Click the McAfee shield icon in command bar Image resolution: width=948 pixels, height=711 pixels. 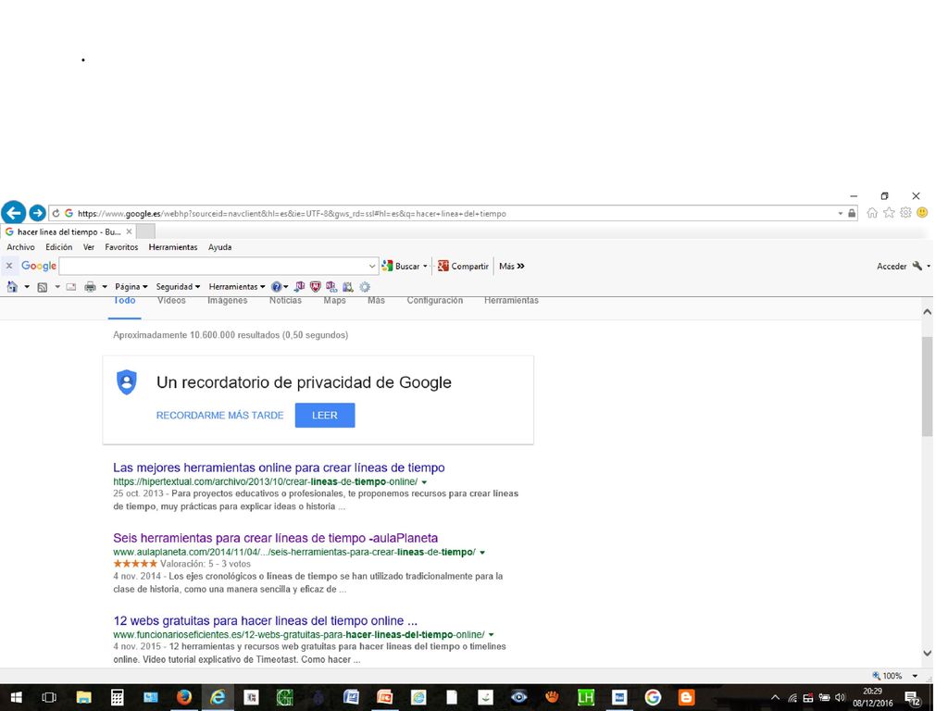pos(315,287)
